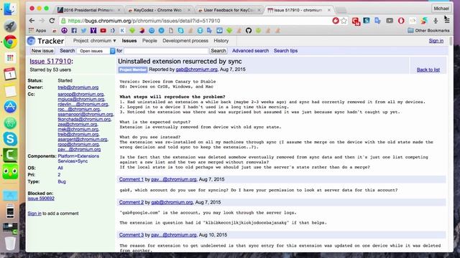Click reporter gab@chromium.org link in header
The height and width of the screenshot is (258, 460).
click(x=196, y=70)
